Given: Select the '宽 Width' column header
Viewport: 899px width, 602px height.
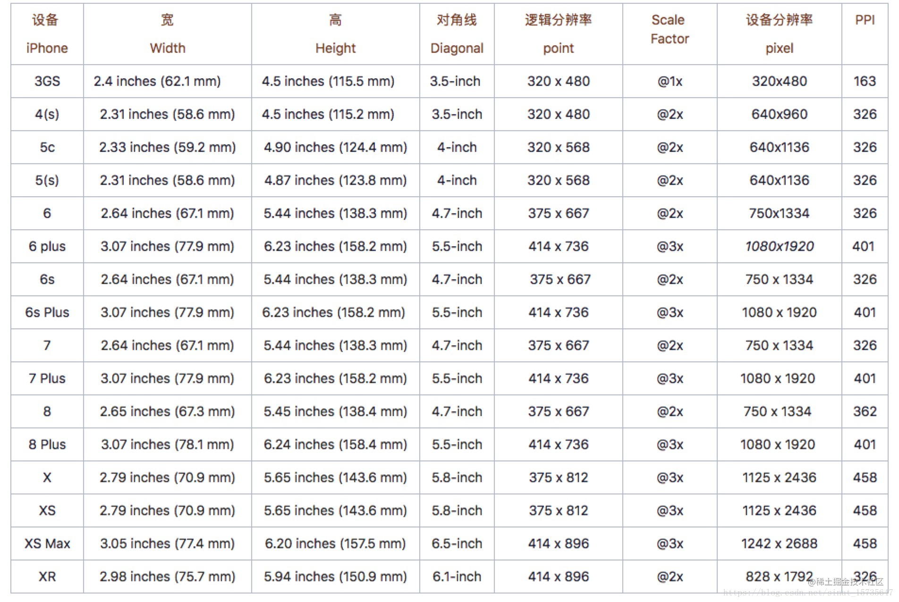Looking at the screenshot, I should coord(168,34).
